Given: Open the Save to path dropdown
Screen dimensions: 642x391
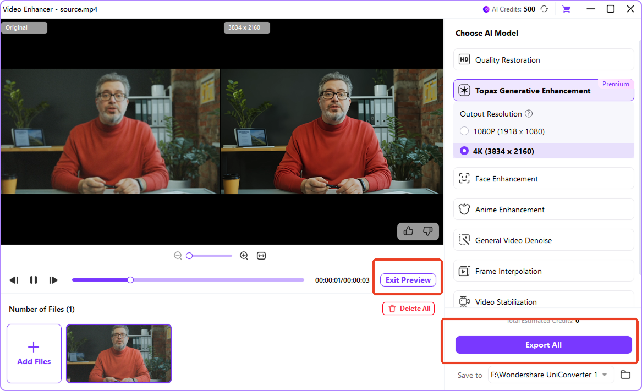Looking at the screenshot, I should (605, 375).
